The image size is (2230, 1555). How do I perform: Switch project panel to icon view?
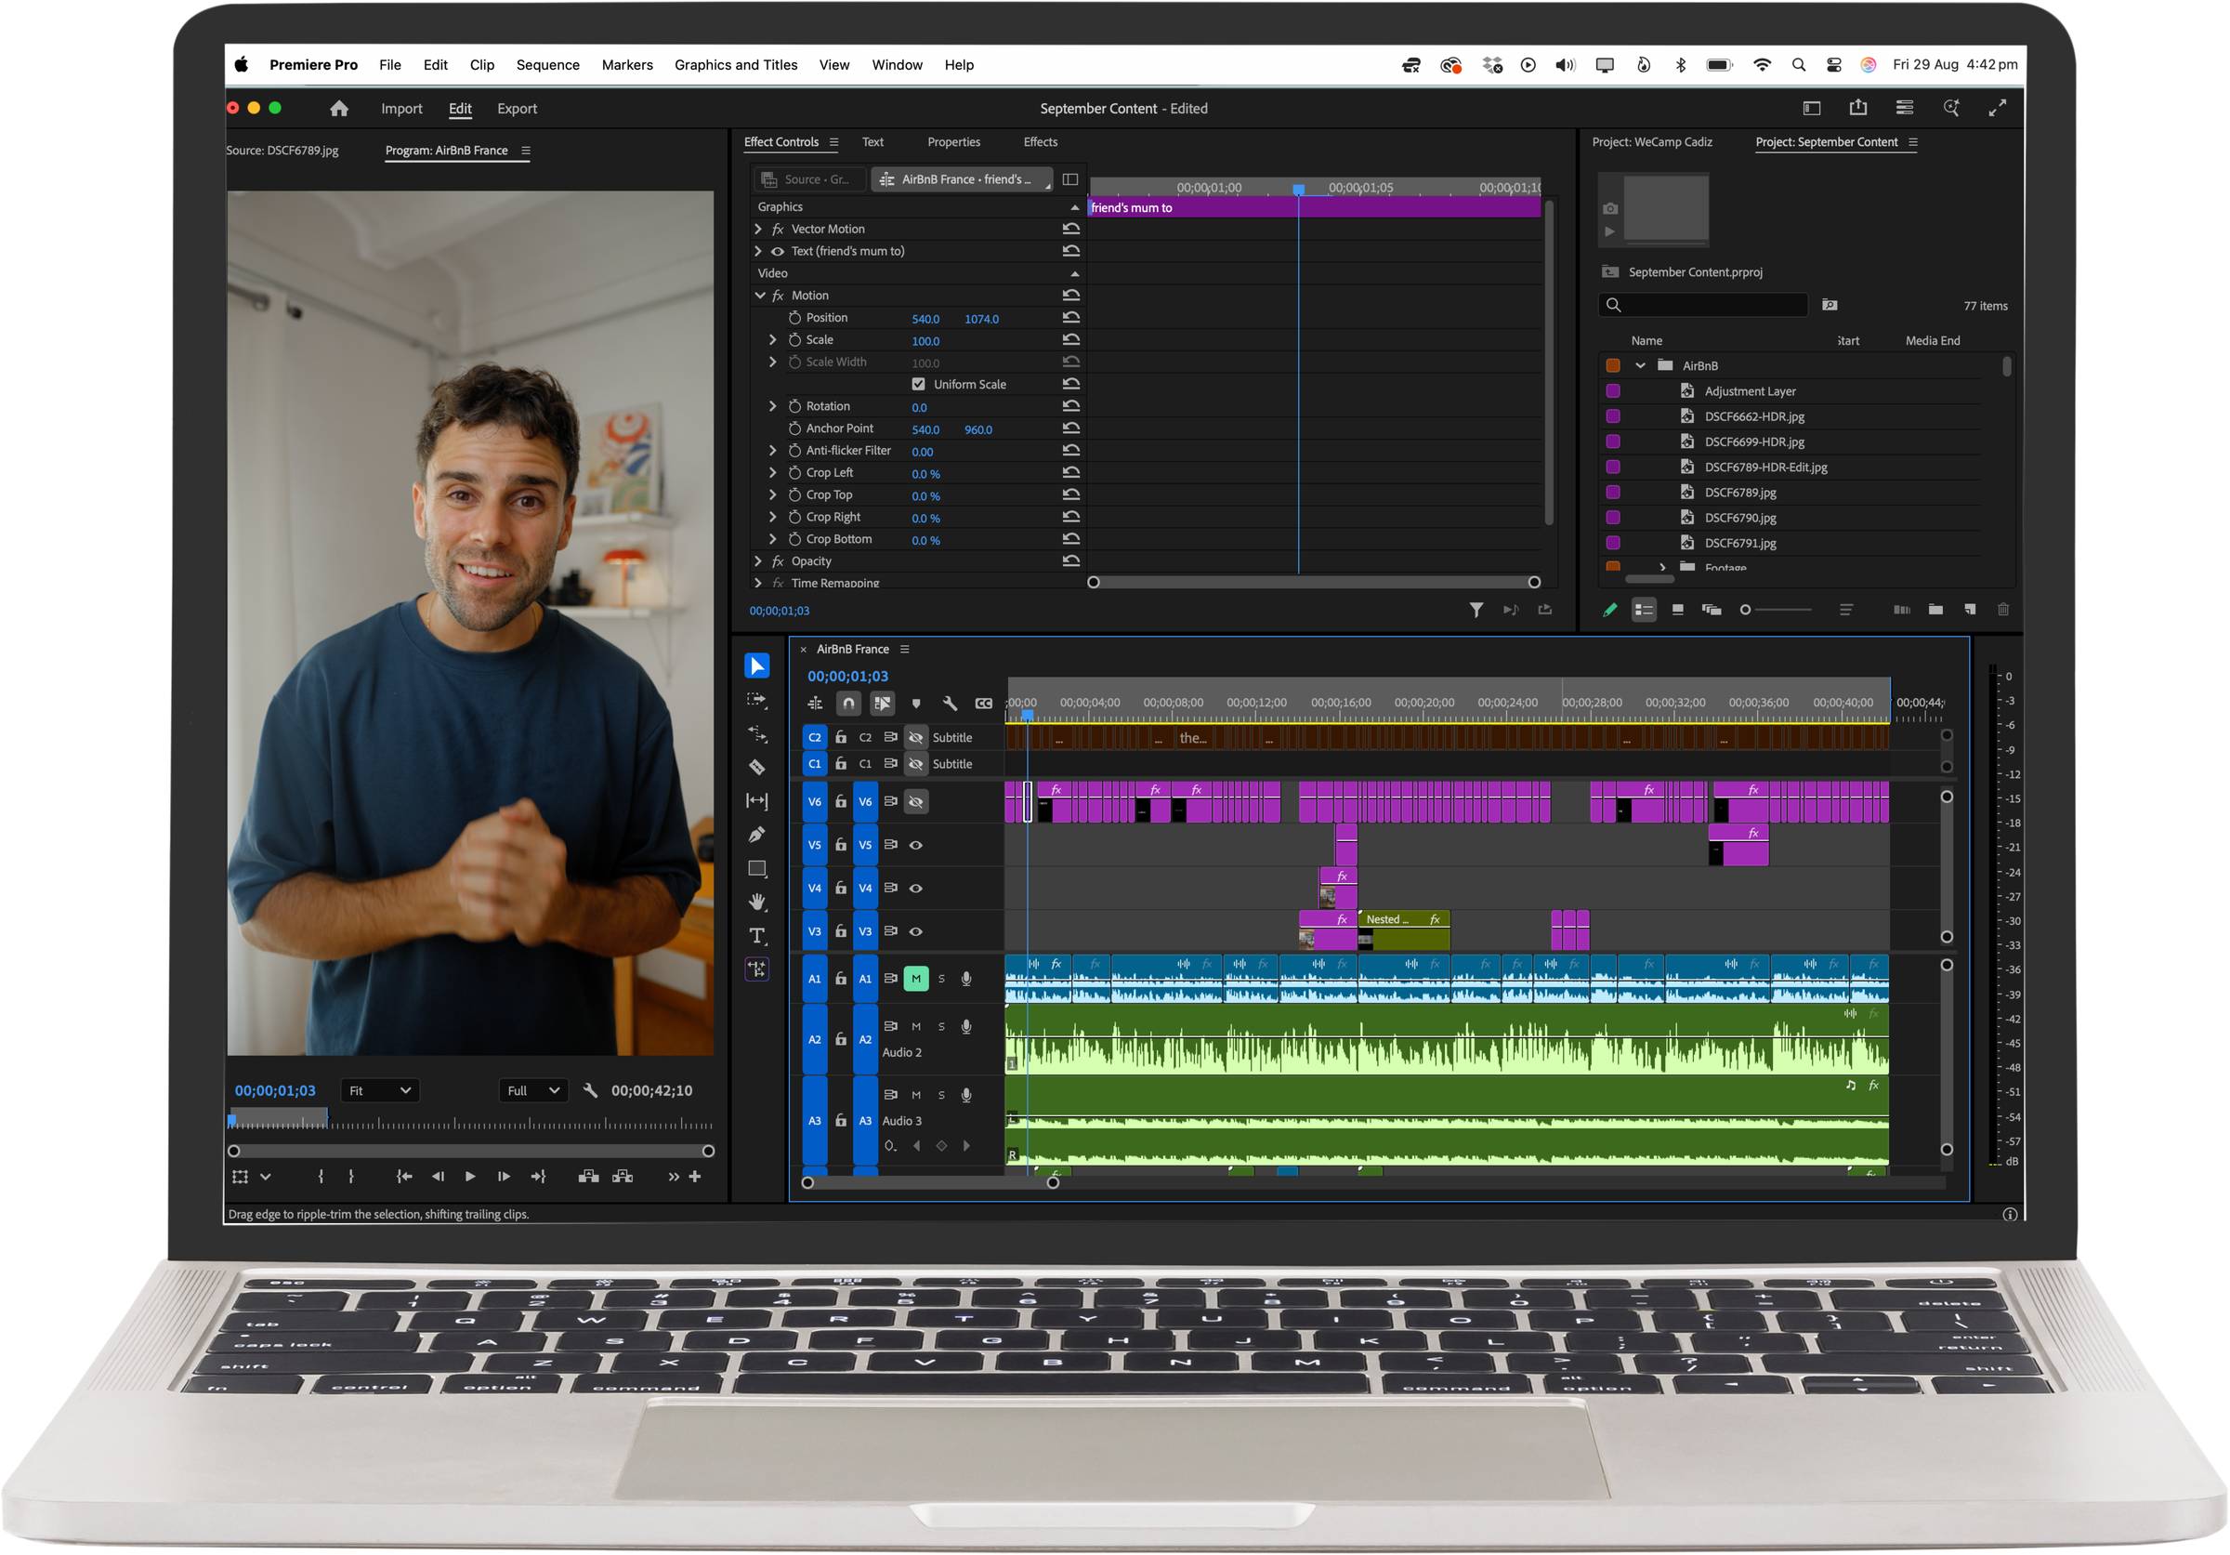pos(1677,609)
